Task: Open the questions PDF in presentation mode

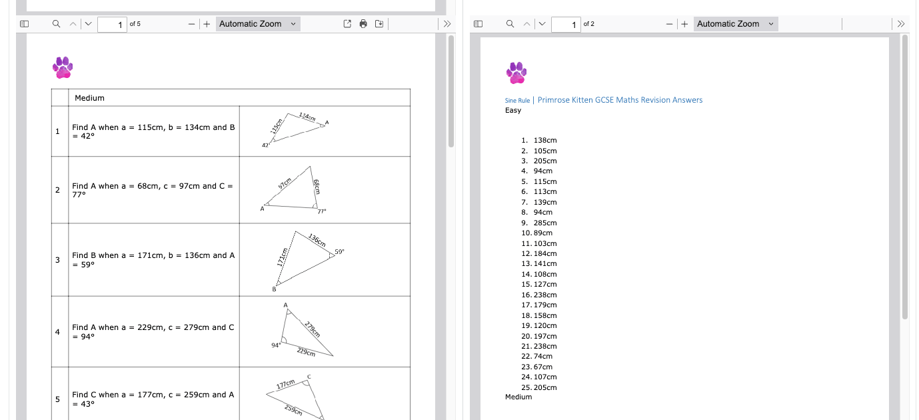Action: 347,23
